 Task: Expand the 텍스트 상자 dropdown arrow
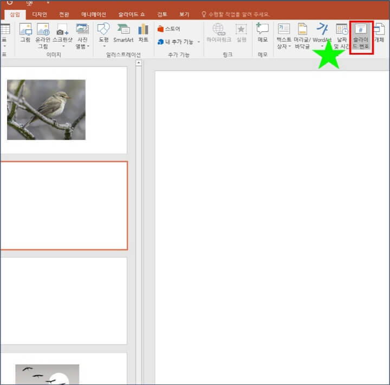tap(289, 46)
